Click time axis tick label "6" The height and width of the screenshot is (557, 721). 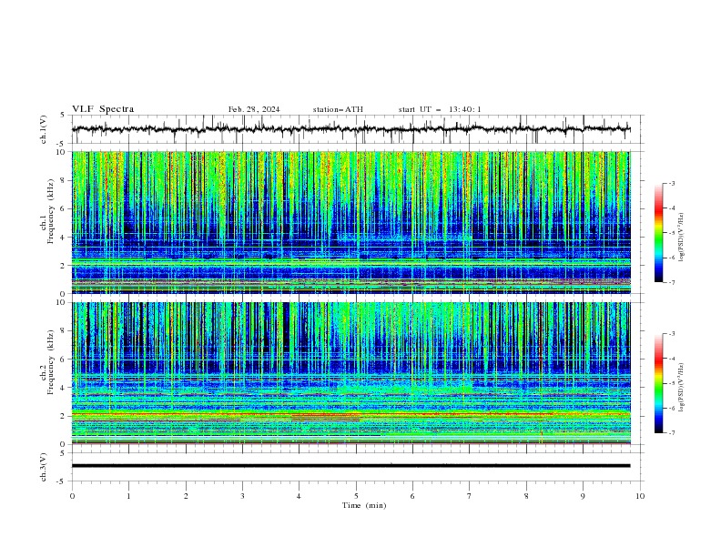point(412,496)
